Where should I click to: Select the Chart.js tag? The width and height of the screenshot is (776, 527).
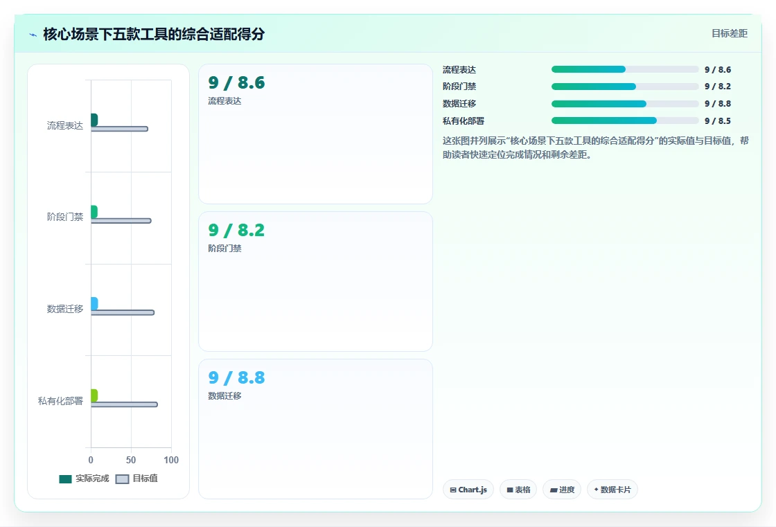point(468,490)
